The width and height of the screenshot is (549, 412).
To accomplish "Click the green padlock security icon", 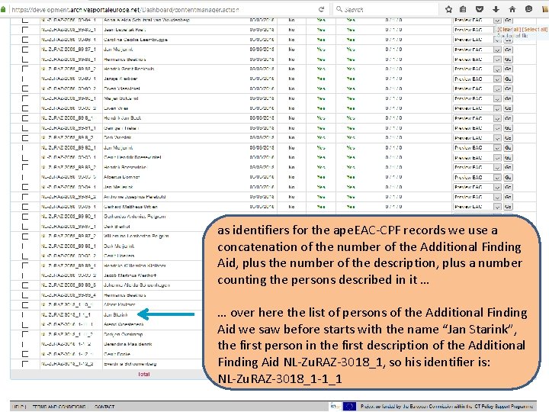I will point(3,10).
